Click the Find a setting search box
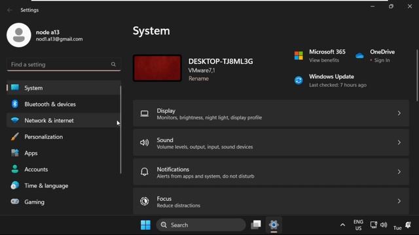419x235 pixels. coord(64,65)
